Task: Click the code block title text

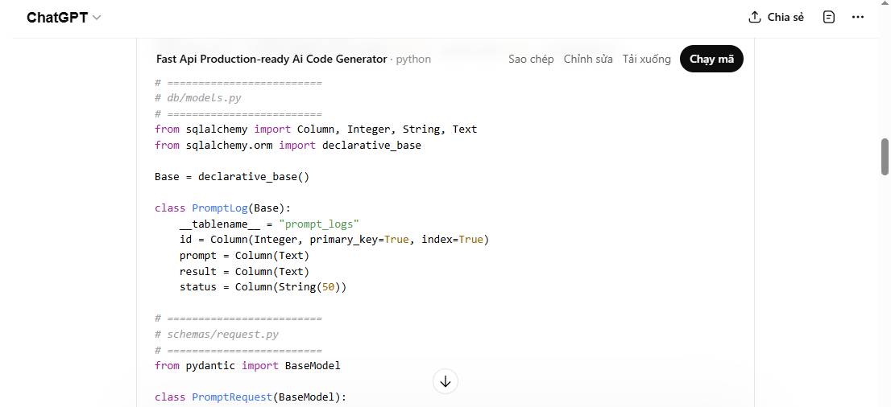Action: point(271,59)
